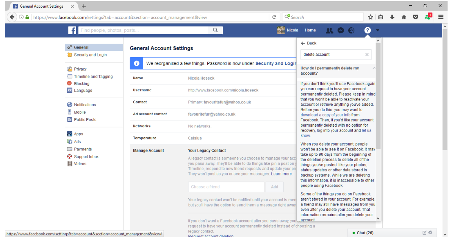Click the Security and Login banner link
Image resolution: width=449 pixels, height=243 pixels.
(x=276, y=63)
